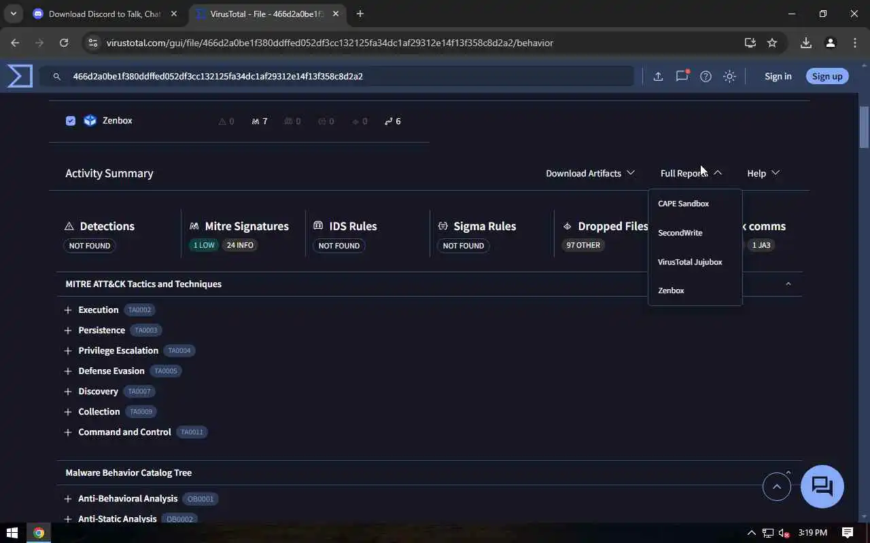Open the Chrome three-dot menu
This screenshot has height=543, width=870.
[x=855, y=43]
